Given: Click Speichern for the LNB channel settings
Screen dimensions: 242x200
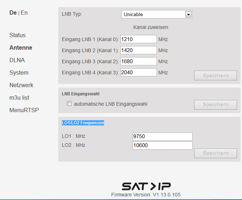Looking at the screenshot, I should coord(215,76).
